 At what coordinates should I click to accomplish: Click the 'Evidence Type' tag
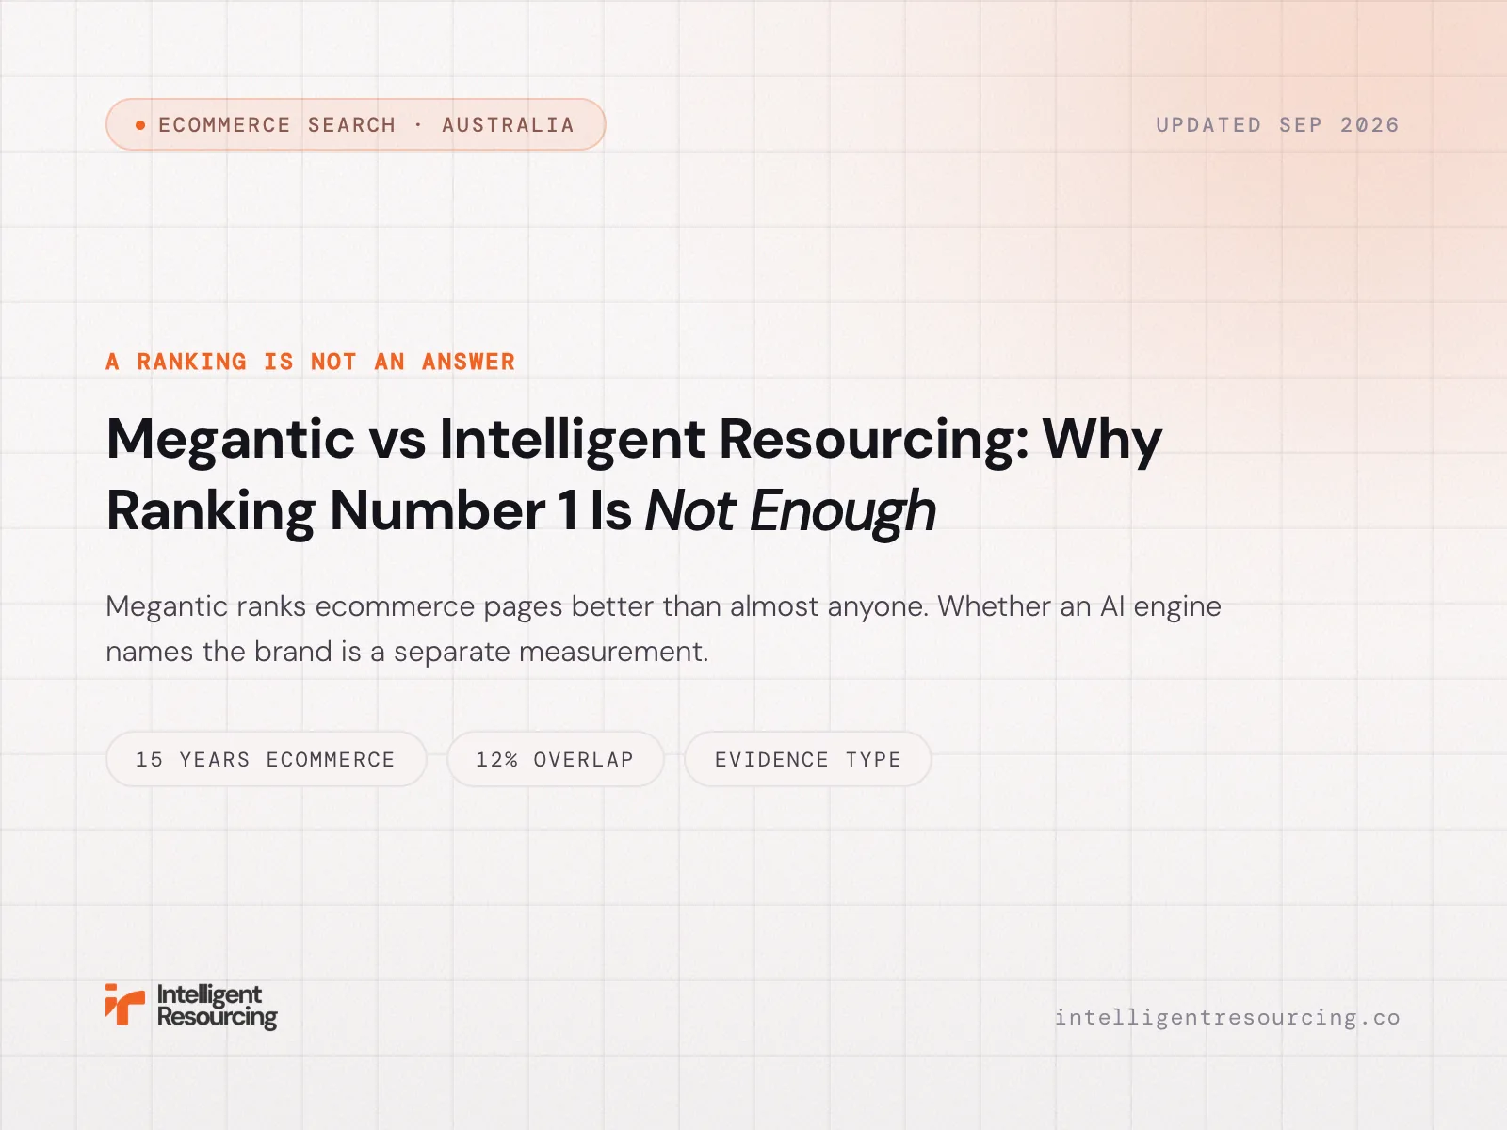pos(808,759)
